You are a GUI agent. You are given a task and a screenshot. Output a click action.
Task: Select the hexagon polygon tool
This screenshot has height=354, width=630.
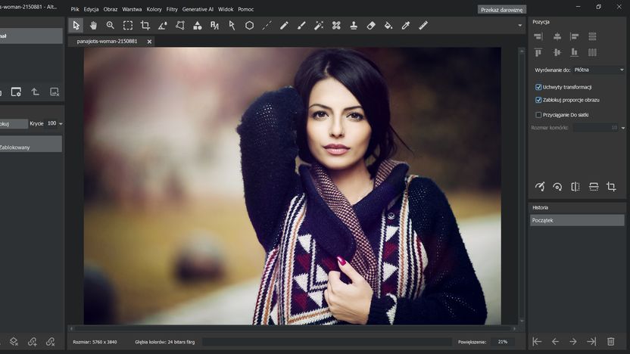[x=249, y=26]
